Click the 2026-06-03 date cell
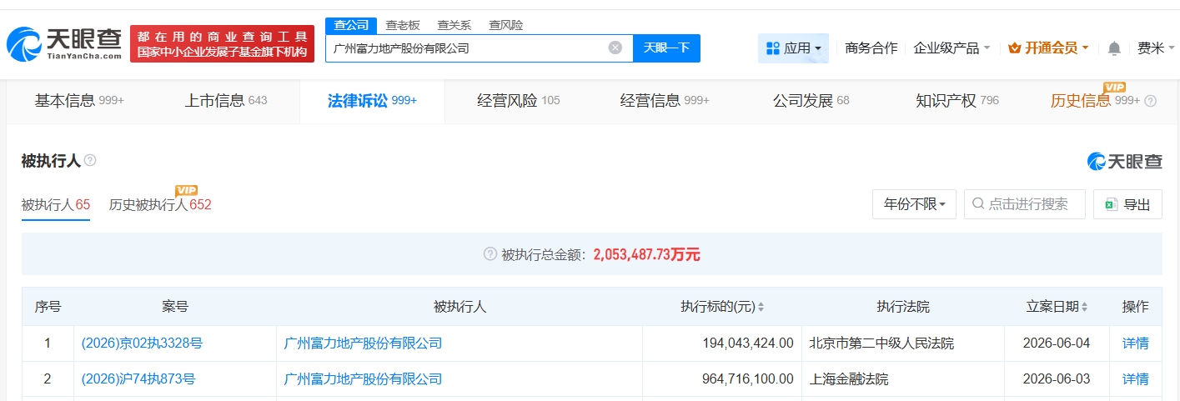 (1057, 378)
